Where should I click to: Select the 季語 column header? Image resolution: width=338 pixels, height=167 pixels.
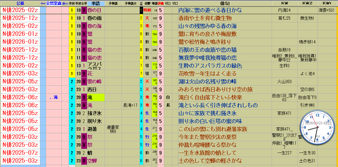click(95, 3)
